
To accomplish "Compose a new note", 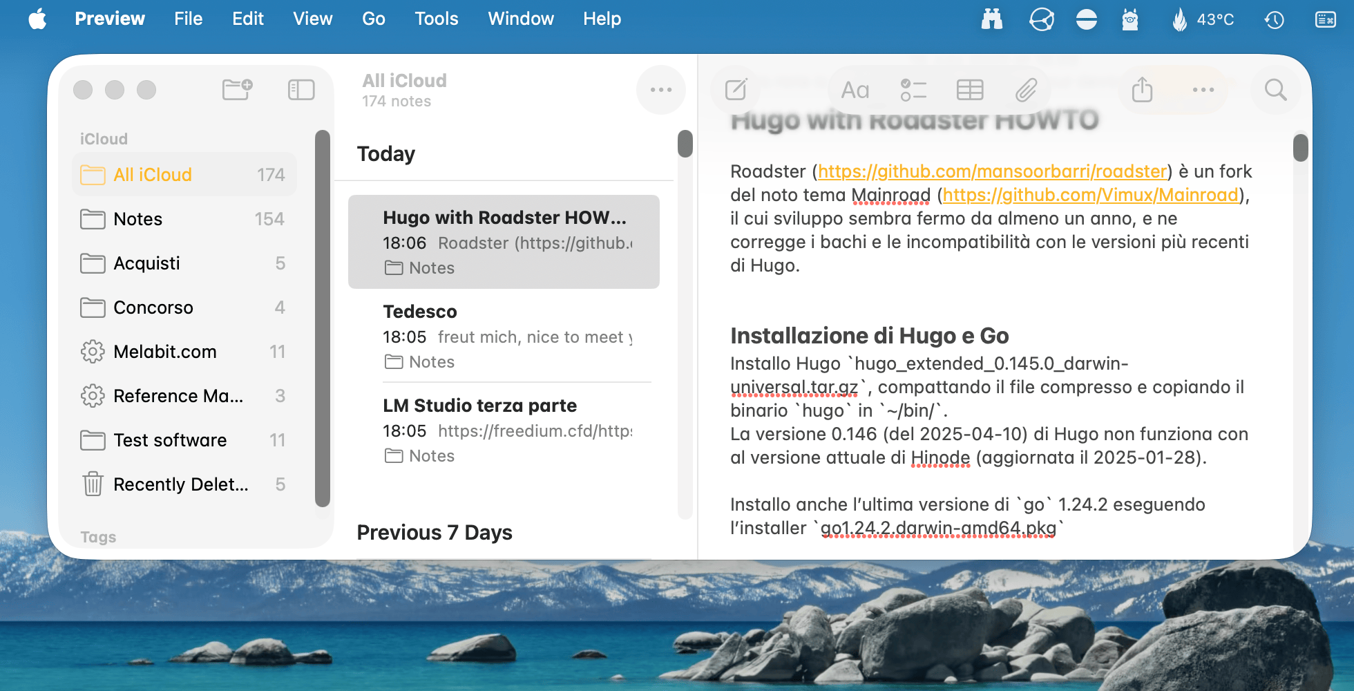I will (736, 90).
